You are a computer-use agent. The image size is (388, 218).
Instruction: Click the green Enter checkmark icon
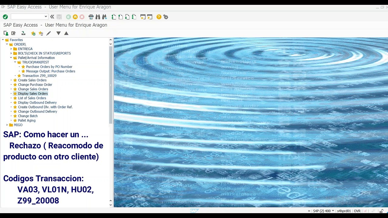coord(5,17)
